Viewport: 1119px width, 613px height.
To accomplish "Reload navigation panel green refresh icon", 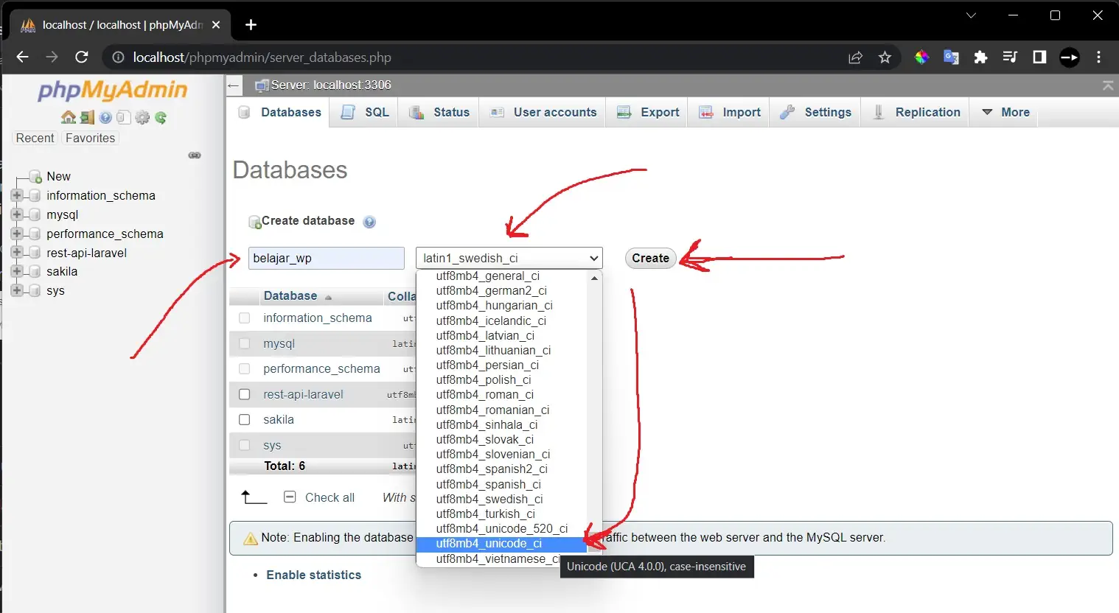I will [x=161, y=117].
